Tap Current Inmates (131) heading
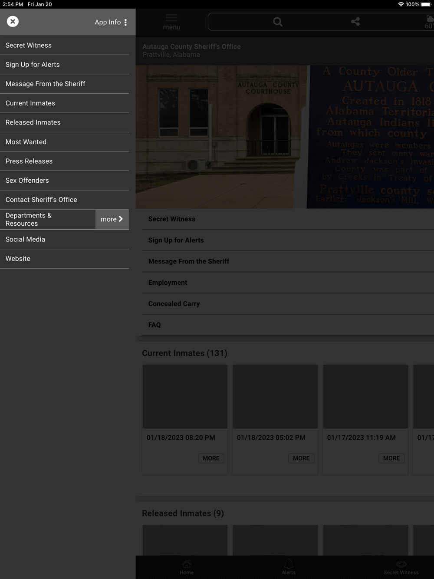The height and width of the screenshot is (579, 434). pos(184,353)
